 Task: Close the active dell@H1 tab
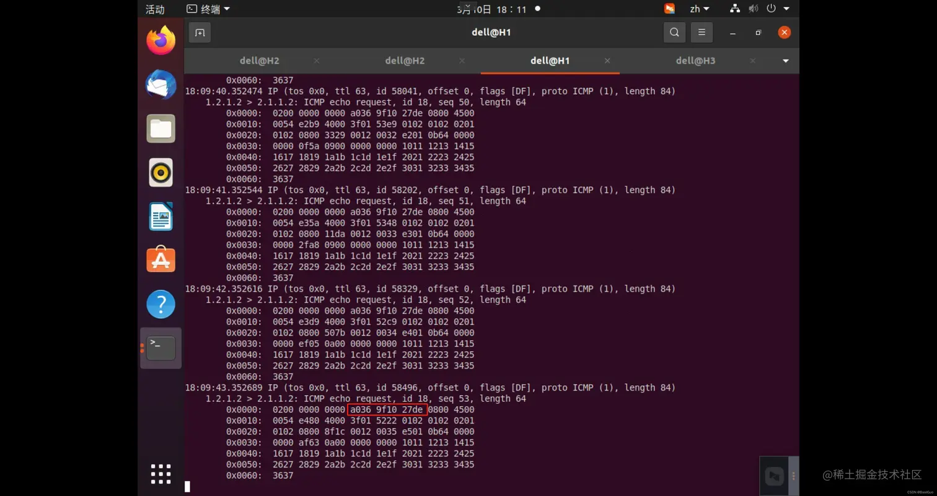tap(607, 61)
